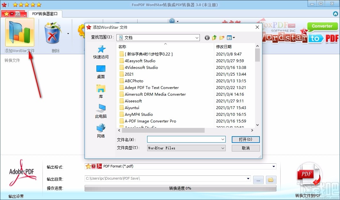Screen dimensions: 340x200
Task: Cancel the dialog with 取消 button
Action: 246,148
